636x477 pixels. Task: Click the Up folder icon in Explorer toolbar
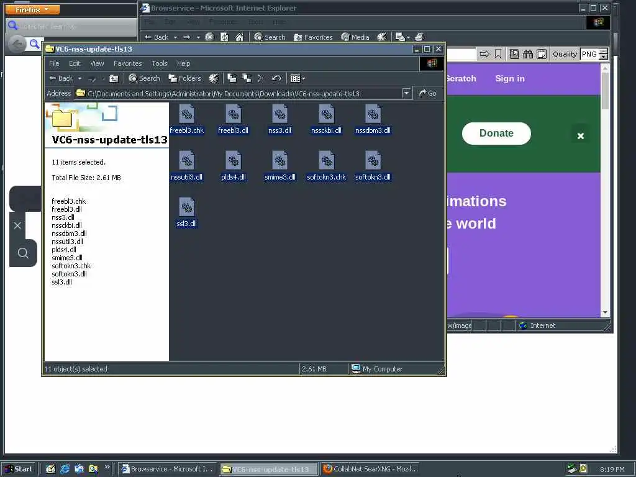click(114, 79)
